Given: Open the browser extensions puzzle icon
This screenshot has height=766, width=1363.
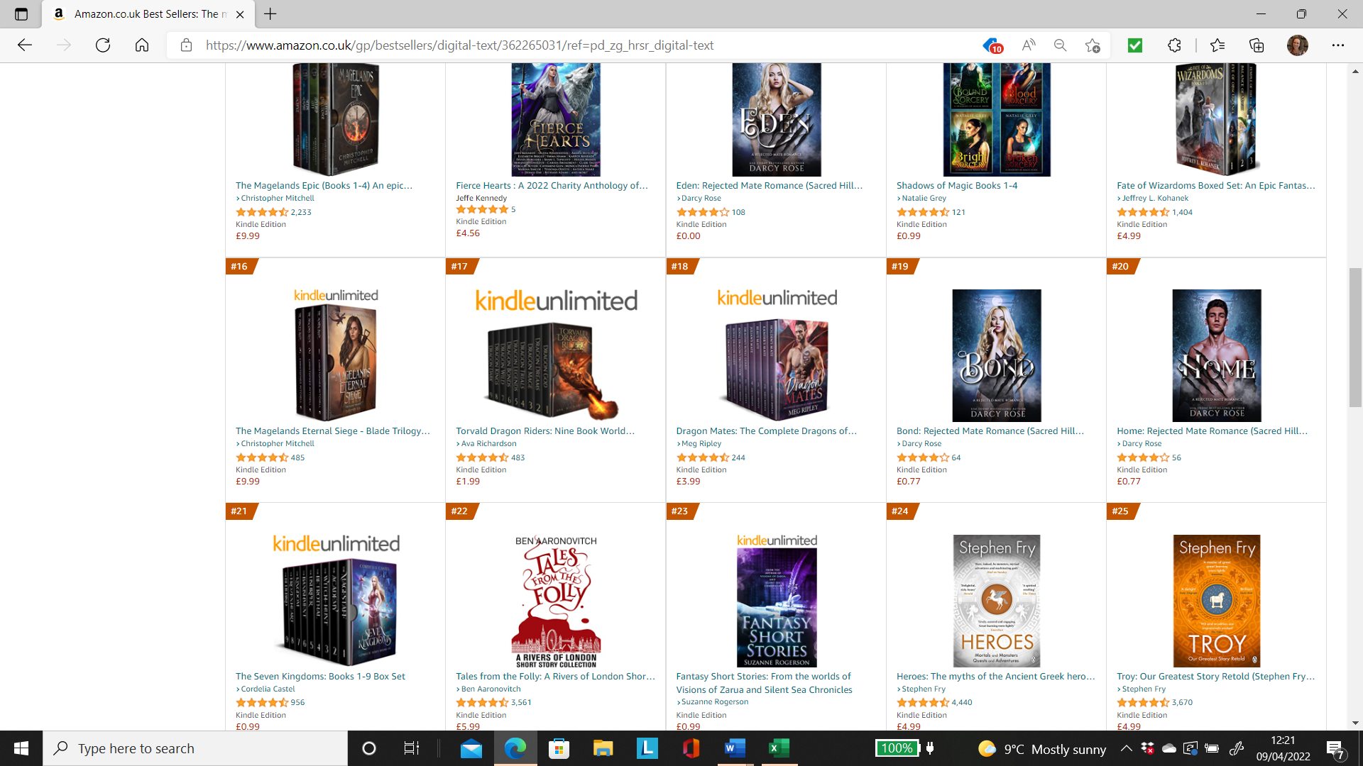Looking at the screenshot, I should tap(1174, 45).
